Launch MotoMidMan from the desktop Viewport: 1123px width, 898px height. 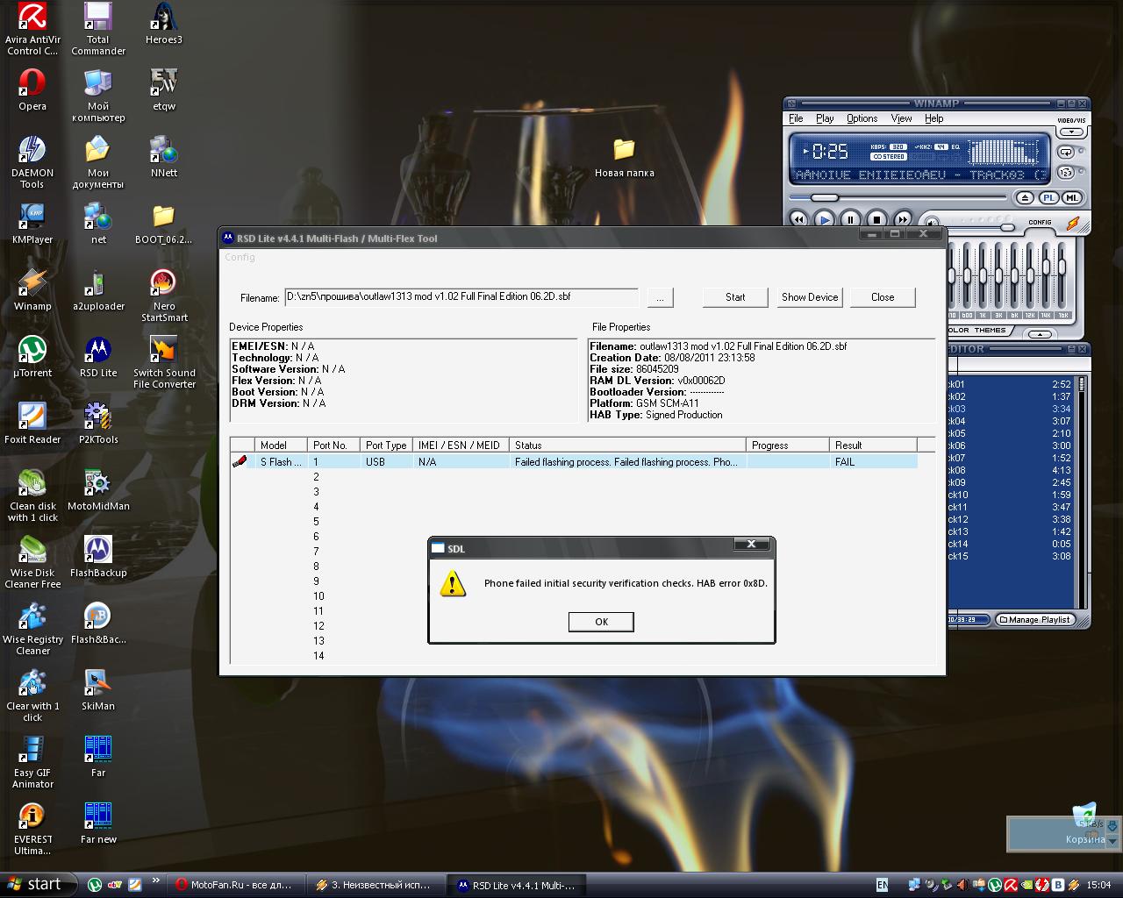(x=98, y=488)
